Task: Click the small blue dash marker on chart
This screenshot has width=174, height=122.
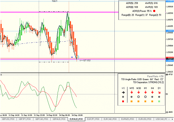Action: click(x=72, y=57)
